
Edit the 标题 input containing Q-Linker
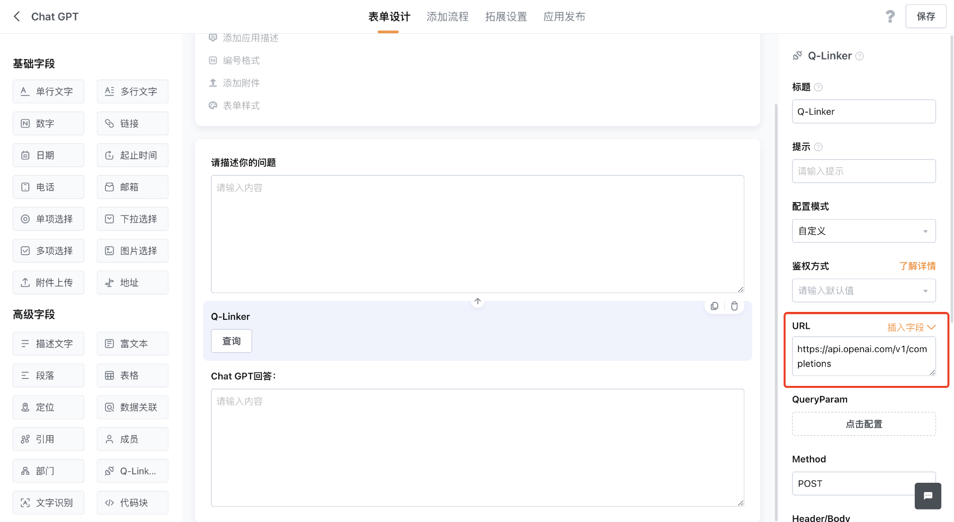(x=864, y=111)
